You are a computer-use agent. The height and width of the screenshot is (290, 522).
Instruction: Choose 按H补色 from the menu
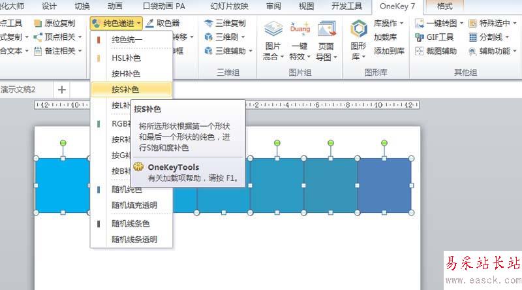(x=132, y=74)
